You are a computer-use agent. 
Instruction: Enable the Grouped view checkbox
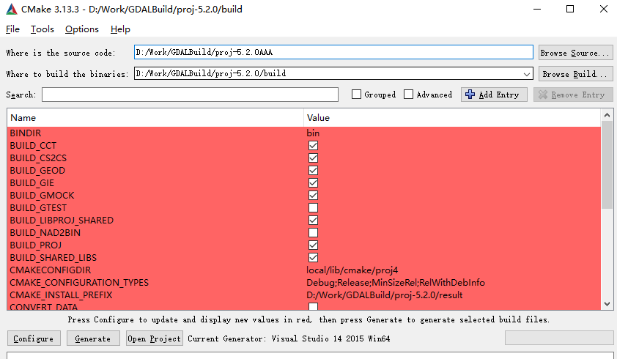pyautogui.click(x=357, y=95)
